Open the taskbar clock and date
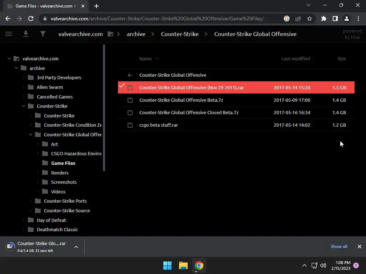 coord(341,265)
